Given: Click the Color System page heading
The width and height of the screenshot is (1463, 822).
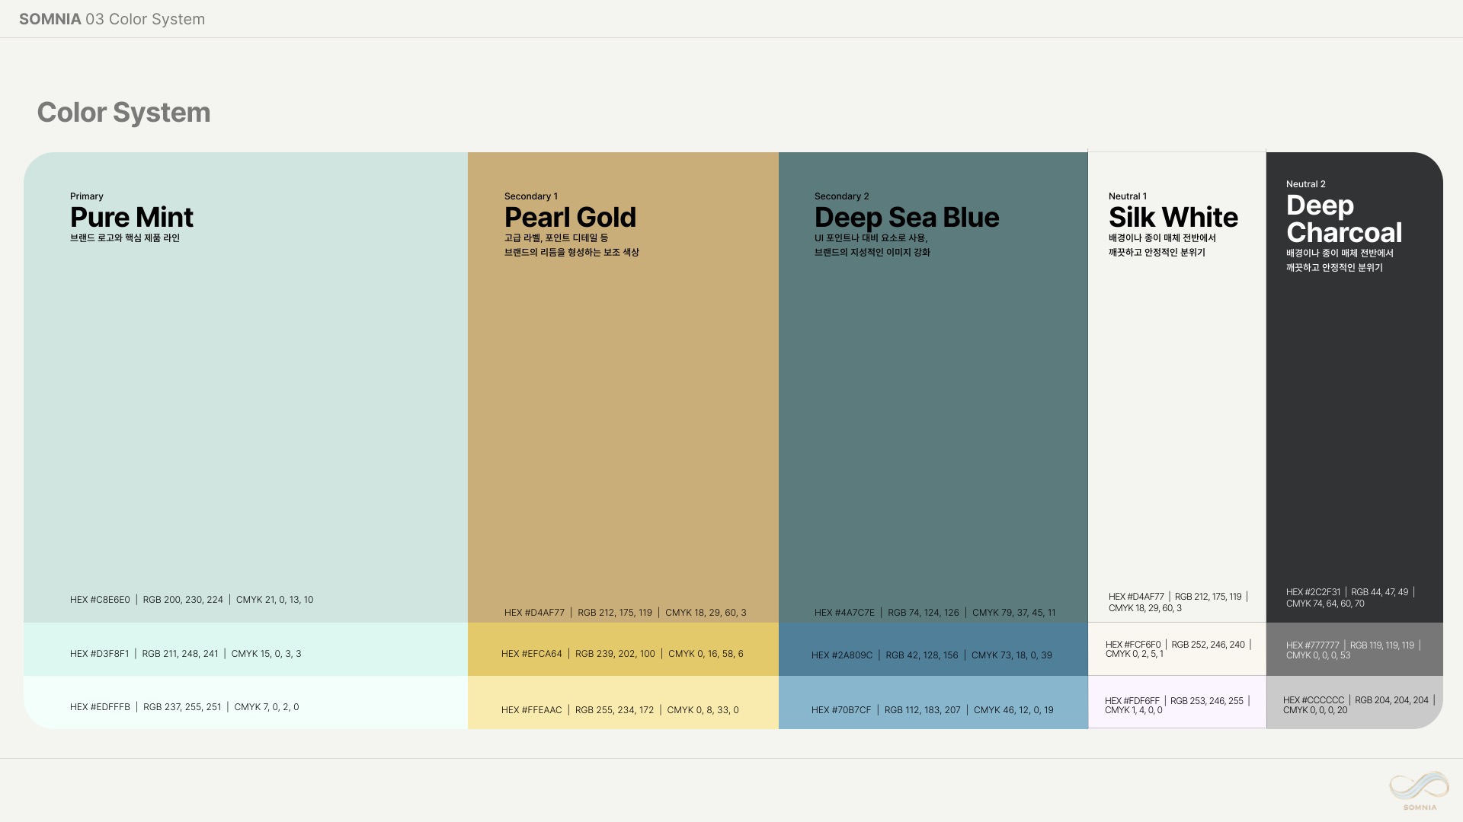Looking at the screenshot, I should pyautogui.click(x=123, y=113).
